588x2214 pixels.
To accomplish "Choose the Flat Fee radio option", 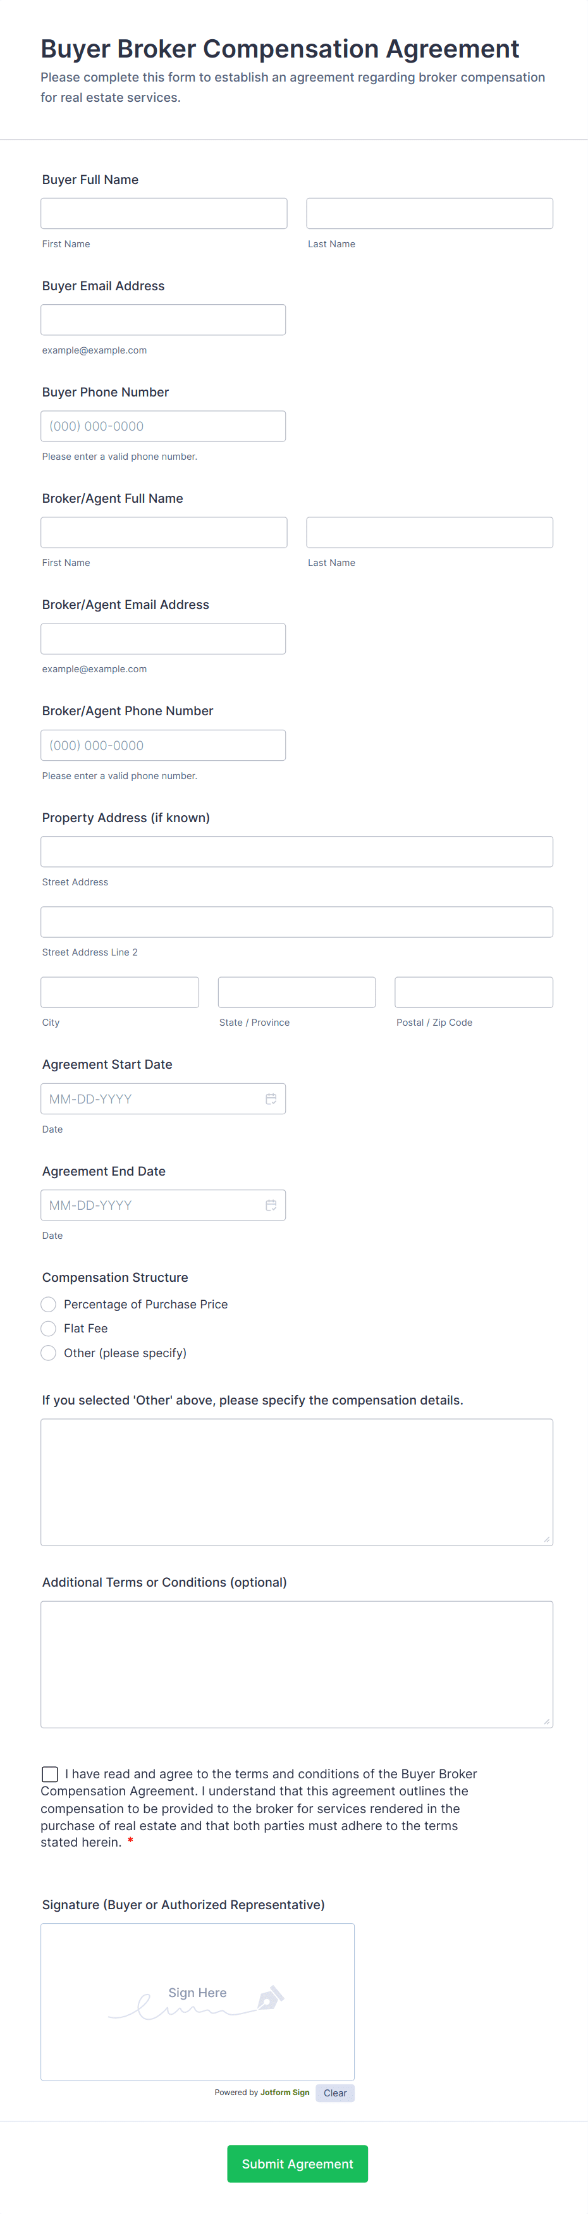I will pos(49,1329).
